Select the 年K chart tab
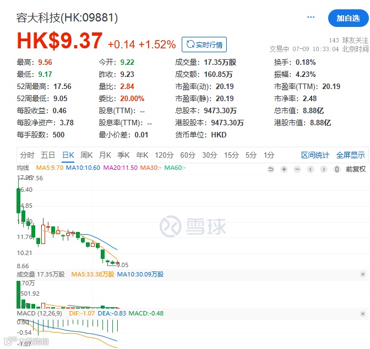This screenshot has height=349, width=370. [142, 155]
